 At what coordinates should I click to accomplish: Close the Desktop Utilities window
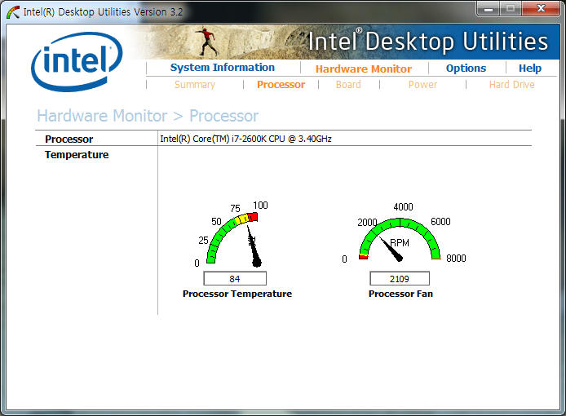click(x=541, y=9)
